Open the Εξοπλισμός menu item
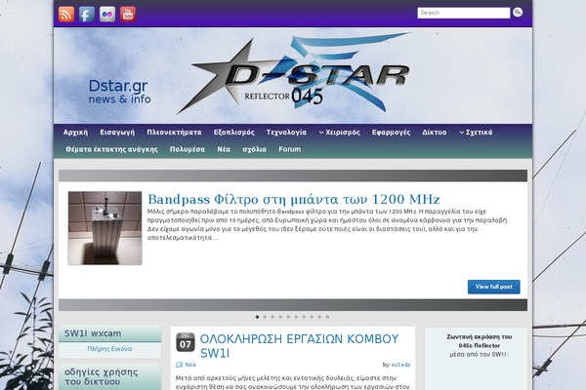 point(234,133)
